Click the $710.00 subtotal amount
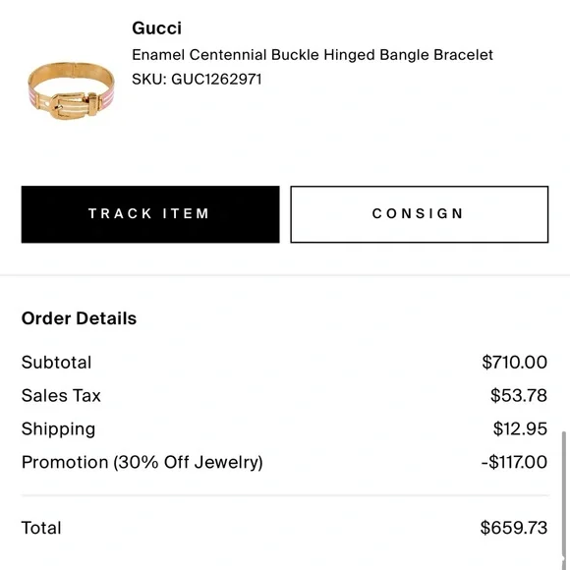 coord(514,362)
